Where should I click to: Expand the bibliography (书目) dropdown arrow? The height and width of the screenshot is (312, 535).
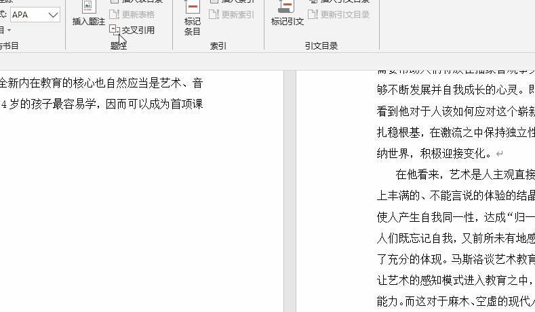pyautogui.click(x=9, y=30)
